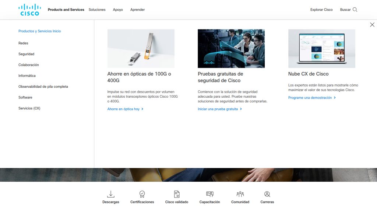Open the Aprender menu
377x206 pixels.
coord(138,10)
